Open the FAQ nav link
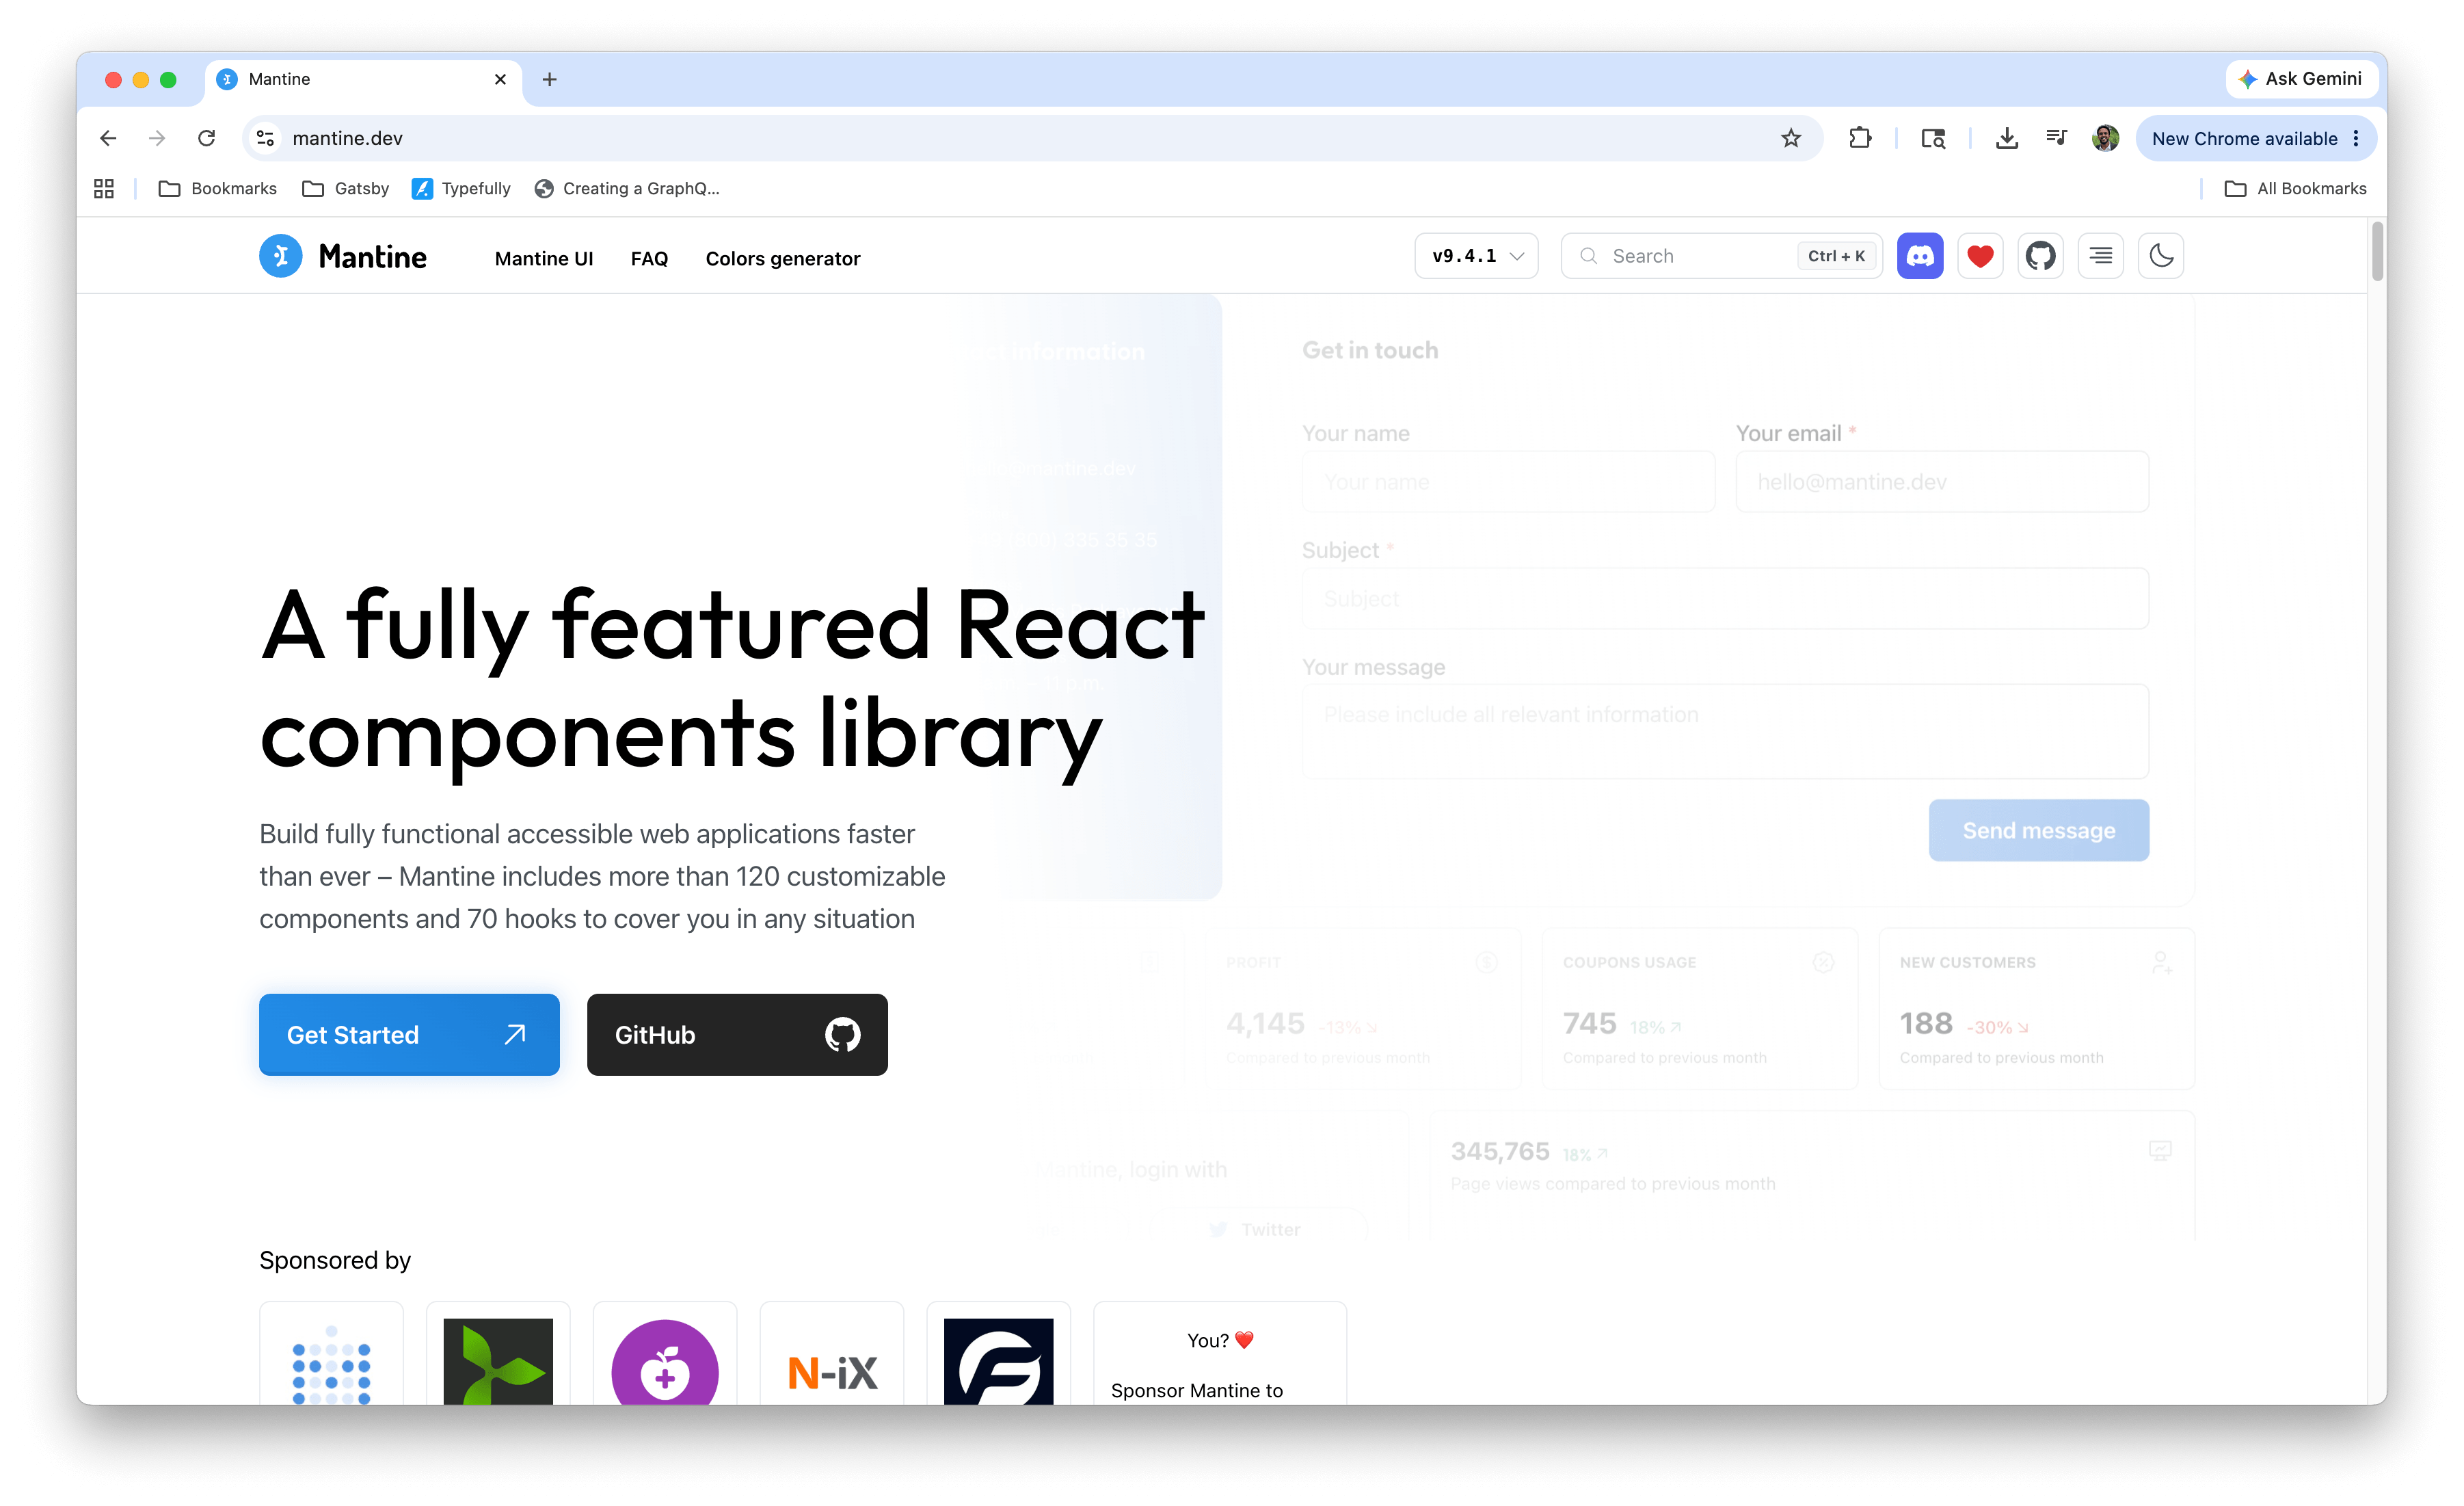Image resolution: width=2464 pixels, height=1506 pixels. point(649,258)
